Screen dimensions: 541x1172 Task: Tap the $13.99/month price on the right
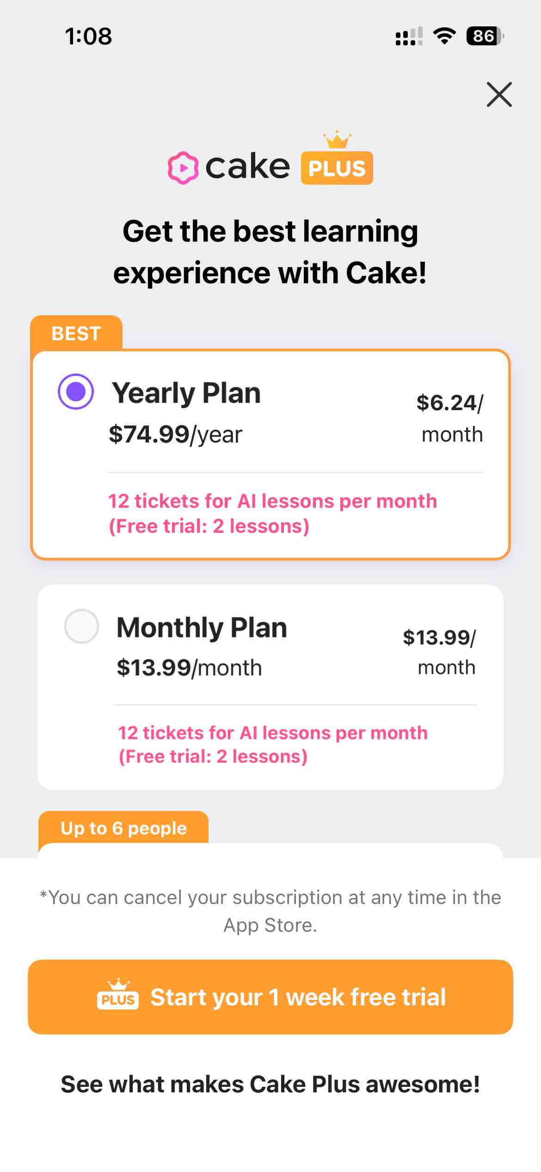(x=440, y=652)
